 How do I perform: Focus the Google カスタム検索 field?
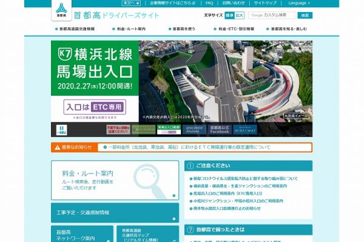click(272, 15)
